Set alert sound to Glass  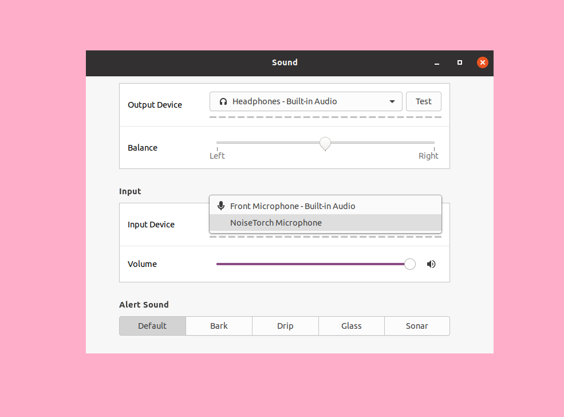352,326
